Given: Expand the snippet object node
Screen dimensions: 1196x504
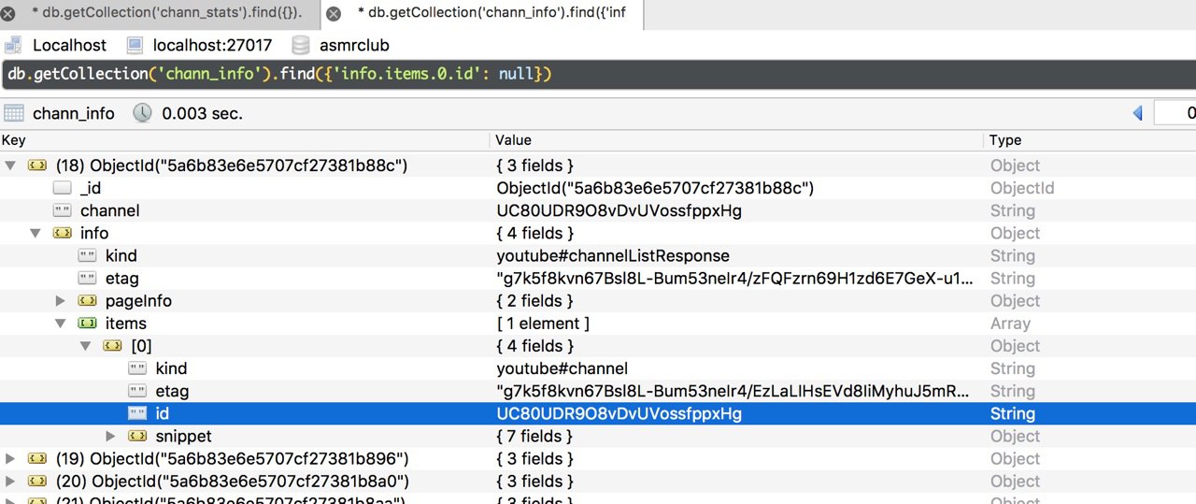Looking at the screenshot, I should coord(111,436).
